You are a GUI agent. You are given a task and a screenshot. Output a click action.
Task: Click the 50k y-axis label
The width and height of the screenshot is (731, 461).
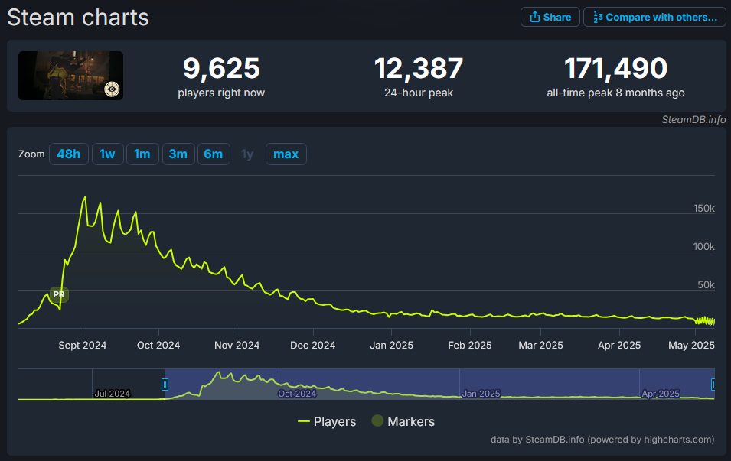pyautogui.click(x=706, y=284)
